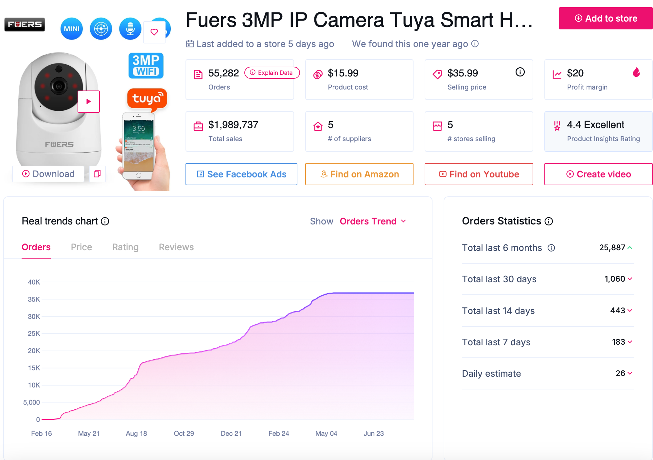This screenshot has width=653, height=460.
Task: Click the 'May 04' chart axis label
Action: coord(326,434)
